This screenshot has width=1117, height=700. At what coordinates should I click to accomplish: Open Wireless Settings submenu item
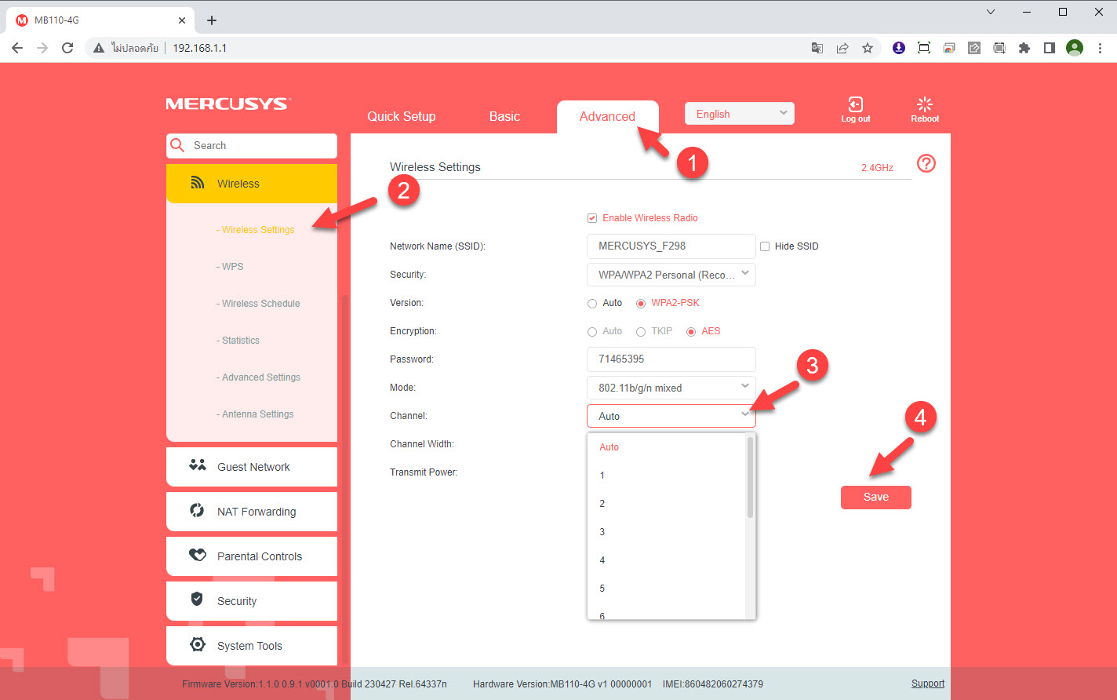click(255, 230)
